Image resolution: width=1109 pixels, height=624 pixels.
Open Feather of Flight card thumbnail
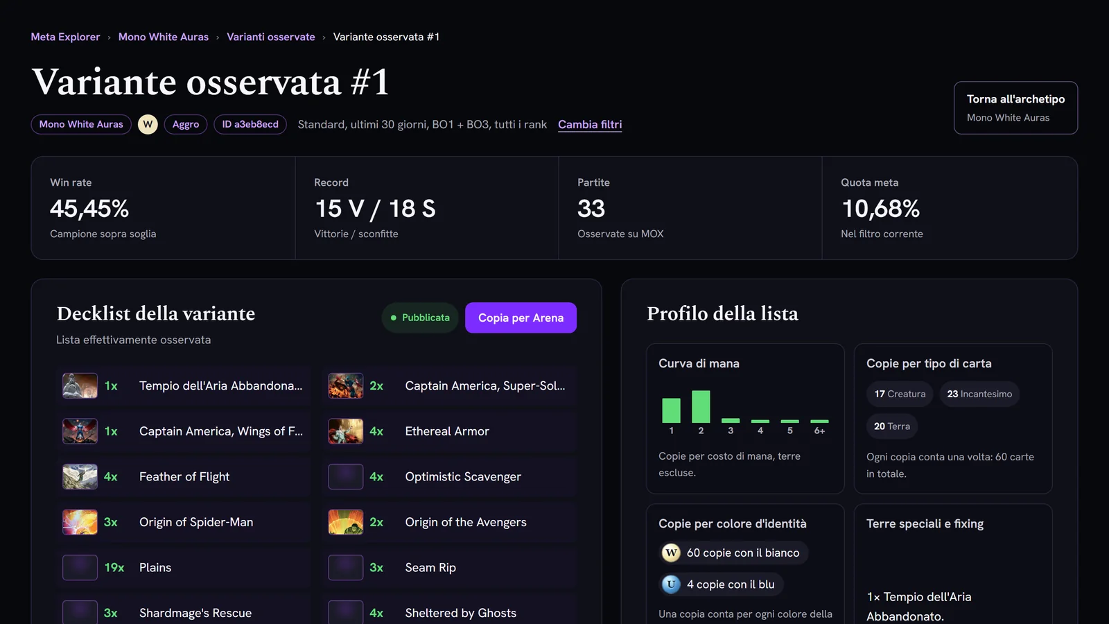click(x=80, y=476)
